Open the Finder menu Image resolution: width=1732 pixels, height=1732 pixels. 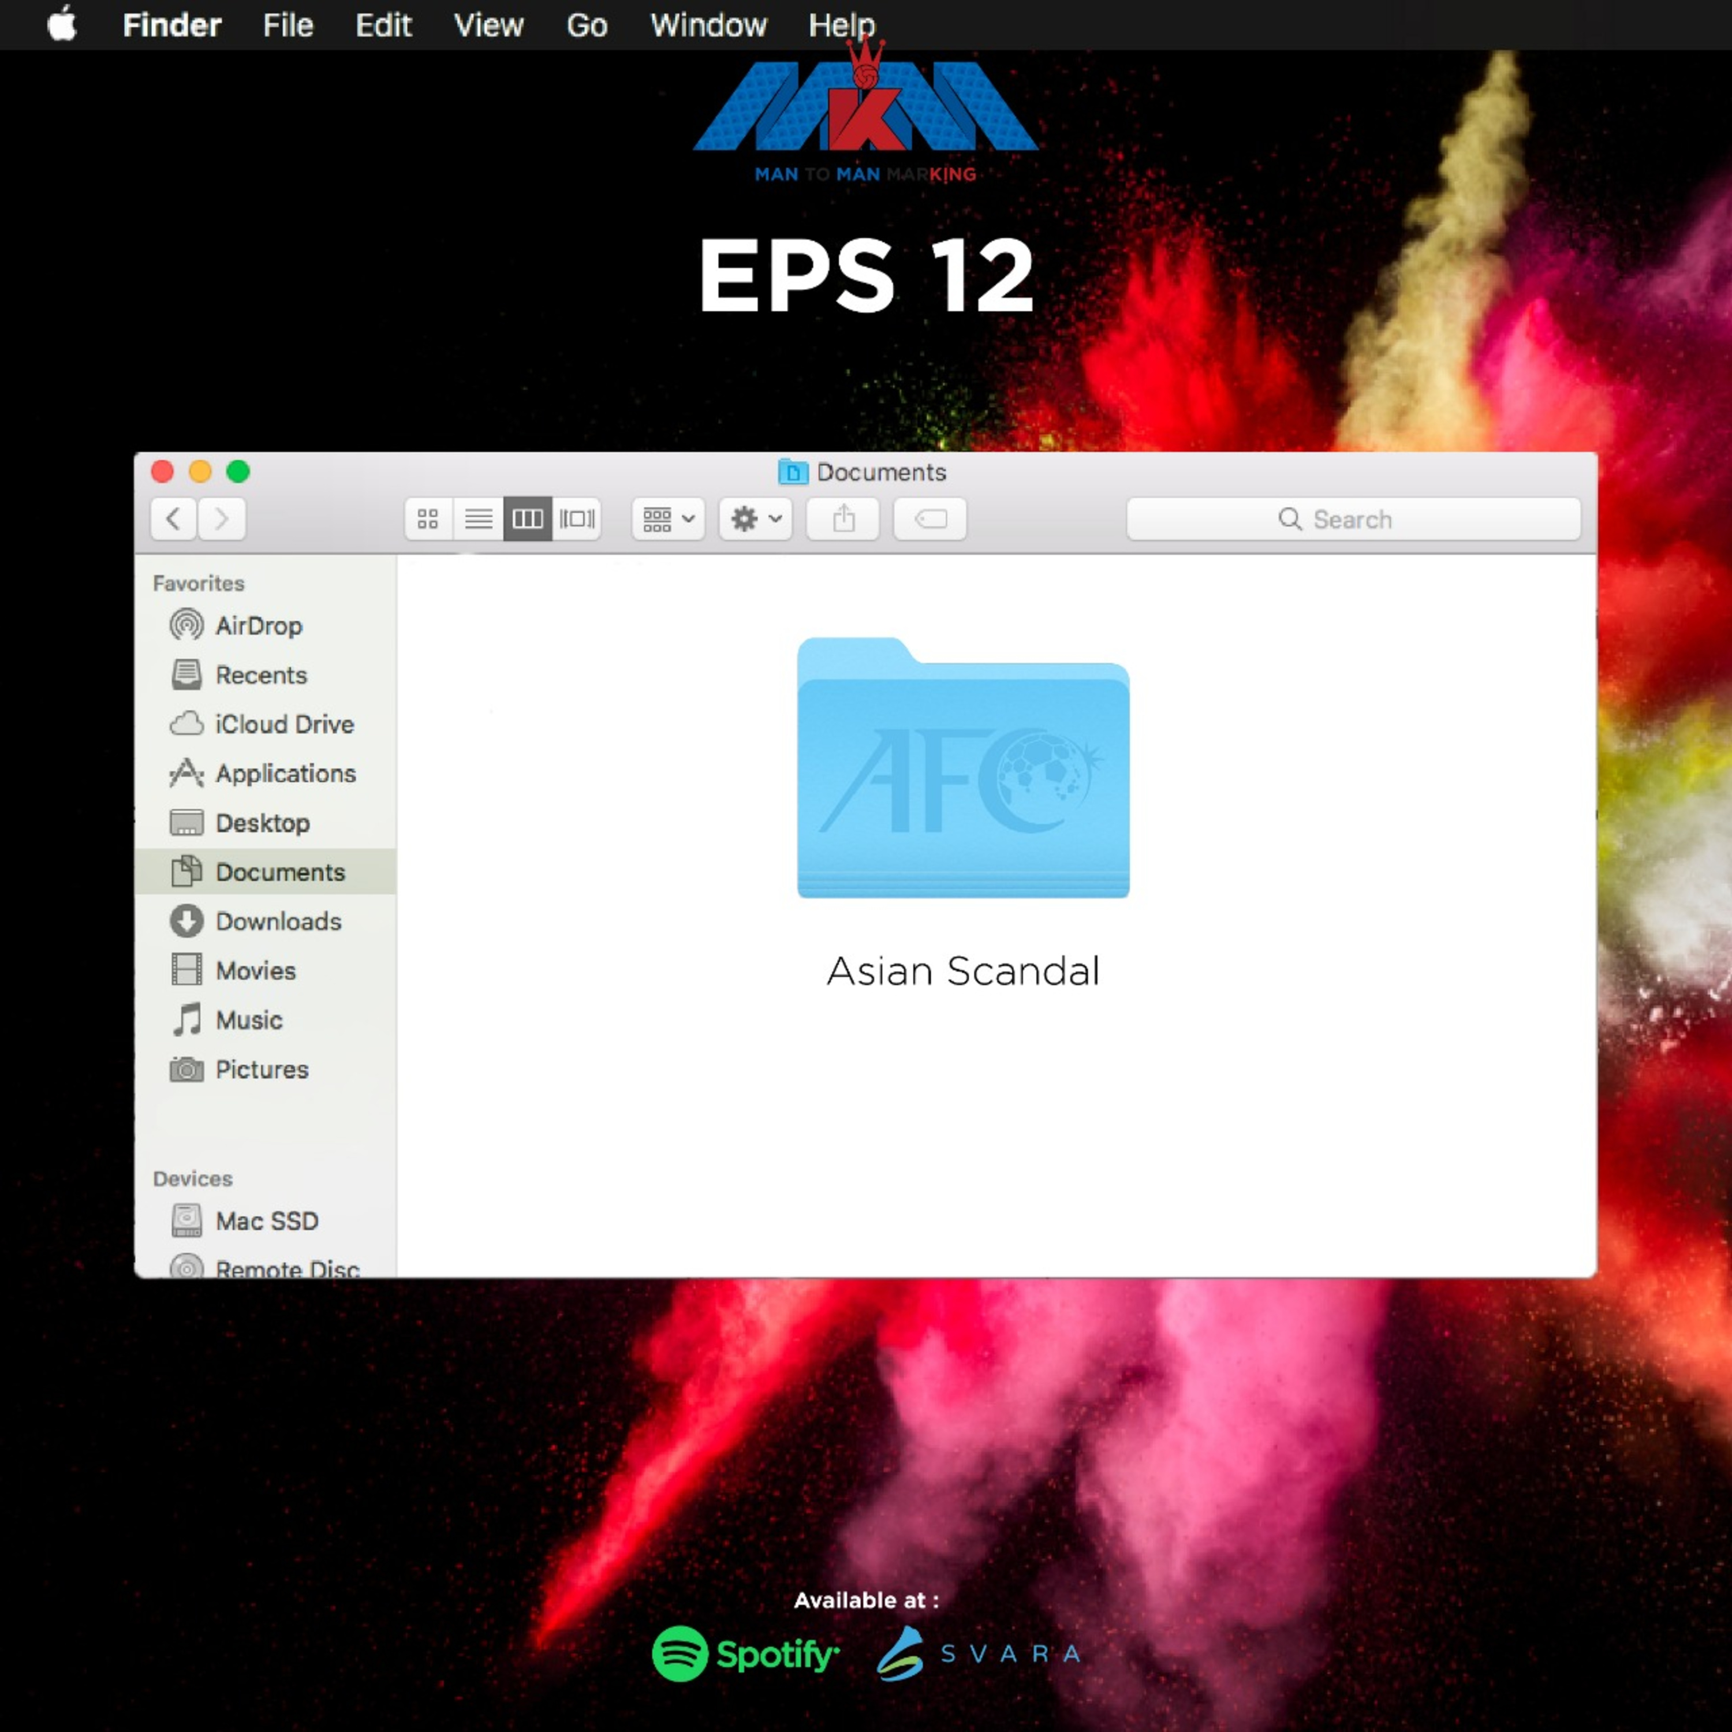coord(171,25)
